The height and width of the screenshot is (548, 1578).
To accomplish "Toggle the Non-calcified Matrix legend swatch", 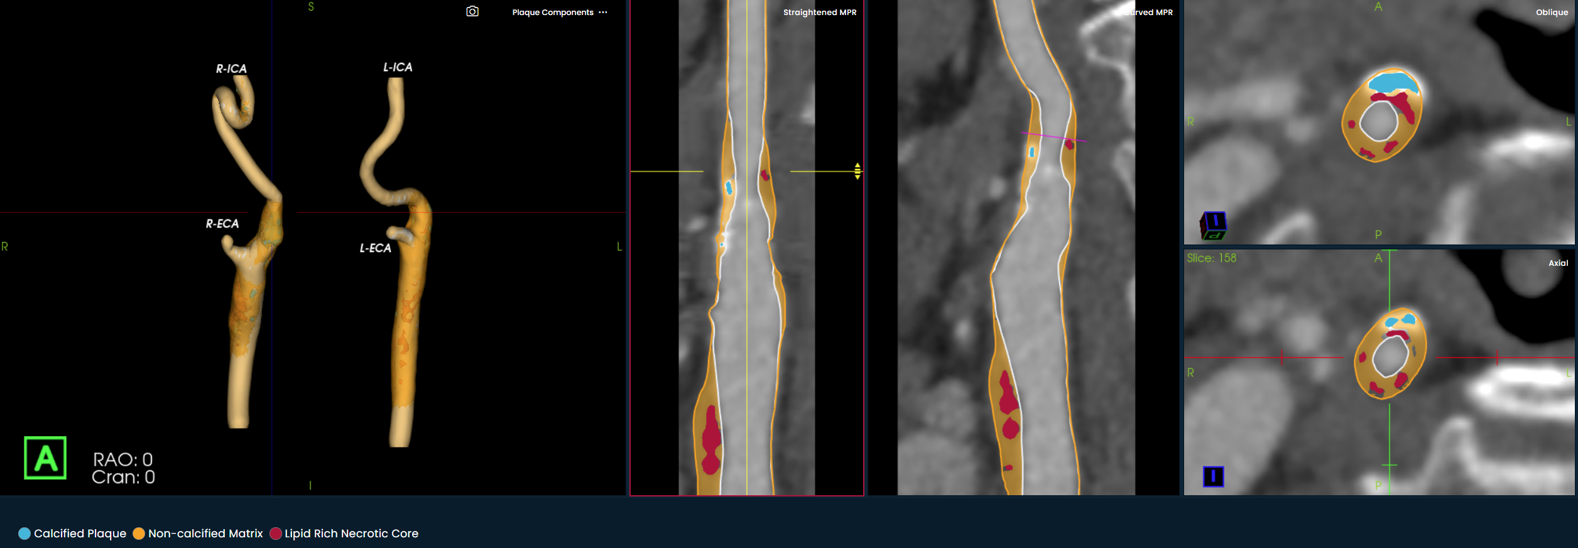I will (139, 534).
